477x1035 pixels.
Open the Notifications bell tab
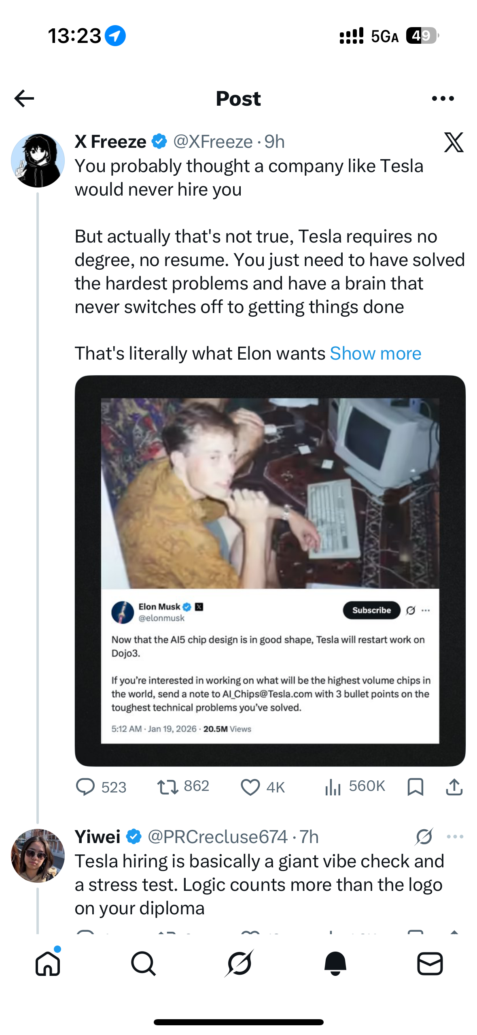click(x=335, y=963)
